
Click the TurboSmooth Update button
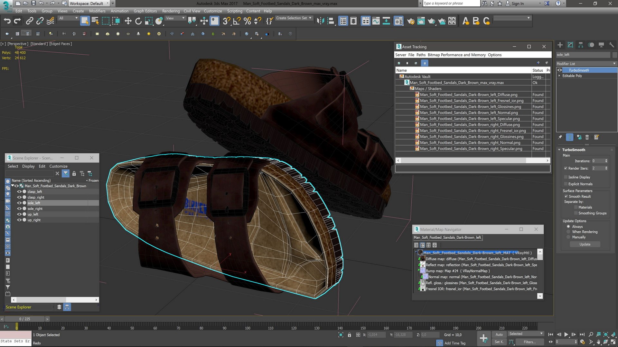click(x=585, y=244)
